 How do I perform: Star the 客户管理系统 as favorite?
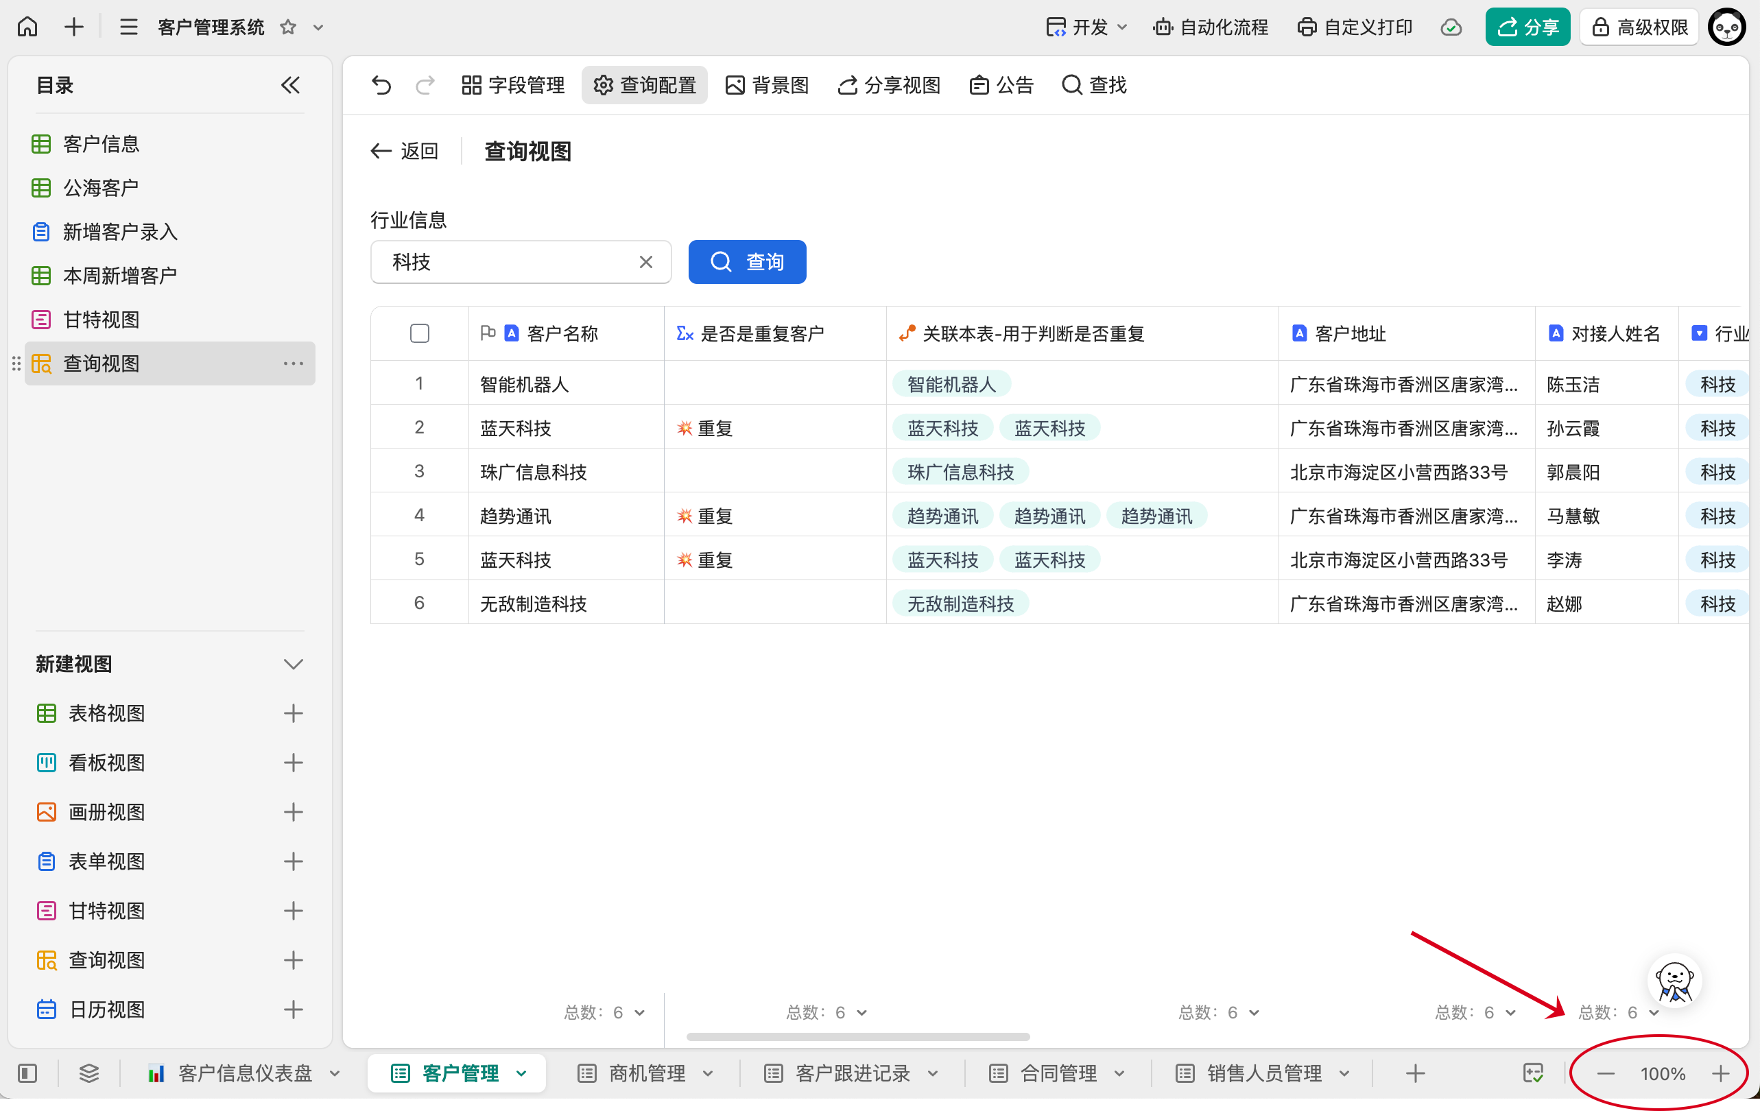coord(288,27)
